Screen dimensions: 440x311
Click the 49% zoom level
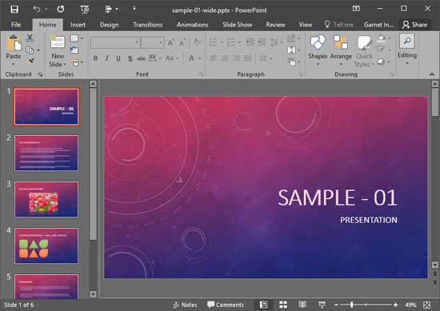click(410, 305)
